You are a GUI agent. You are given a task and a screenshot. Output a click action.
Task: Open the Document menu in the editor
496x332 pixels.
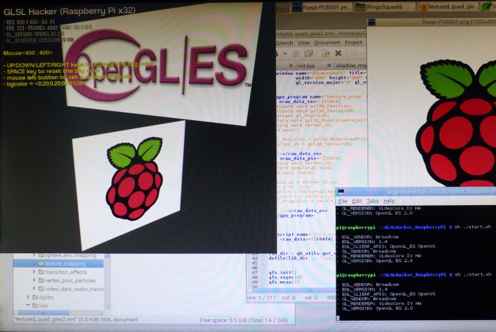point(327,42)
